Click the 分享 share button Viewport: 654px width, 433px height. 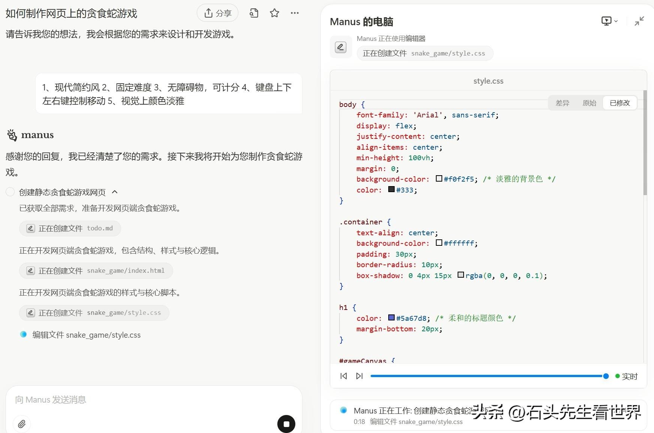217,13
